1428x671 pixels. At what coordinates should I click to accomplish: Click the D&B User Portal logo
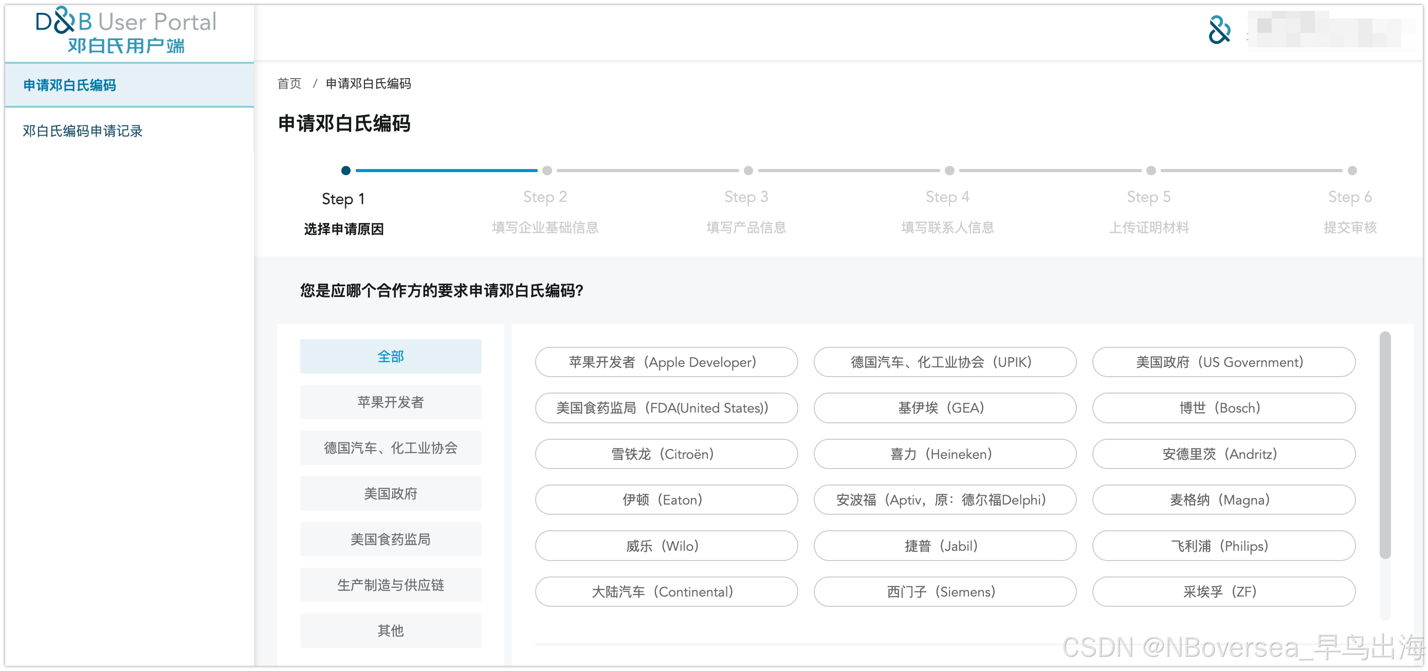pos(126,30)
